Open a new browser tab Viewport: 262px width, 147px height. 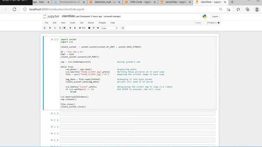pyautogui.click(x=232, y=2)
